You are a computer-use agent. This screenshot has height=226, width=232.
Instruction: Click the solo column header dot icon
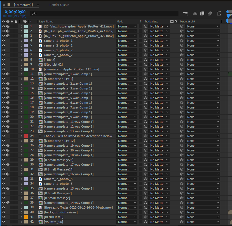12,22
